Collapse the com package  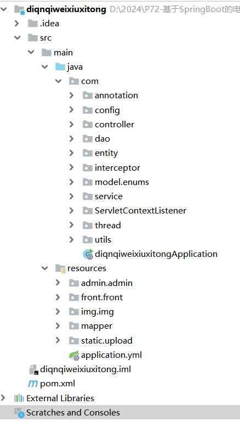[59, 81]
